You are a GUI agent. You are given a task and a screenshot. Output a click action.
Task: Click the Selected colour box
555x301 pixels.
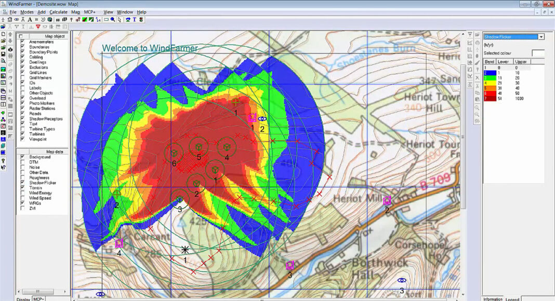click(x=538, y=53)
